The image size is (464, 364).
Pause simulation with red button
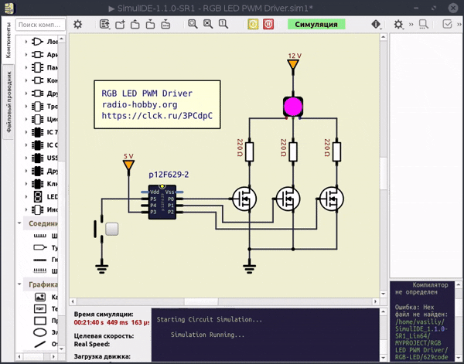coord(268,24)
